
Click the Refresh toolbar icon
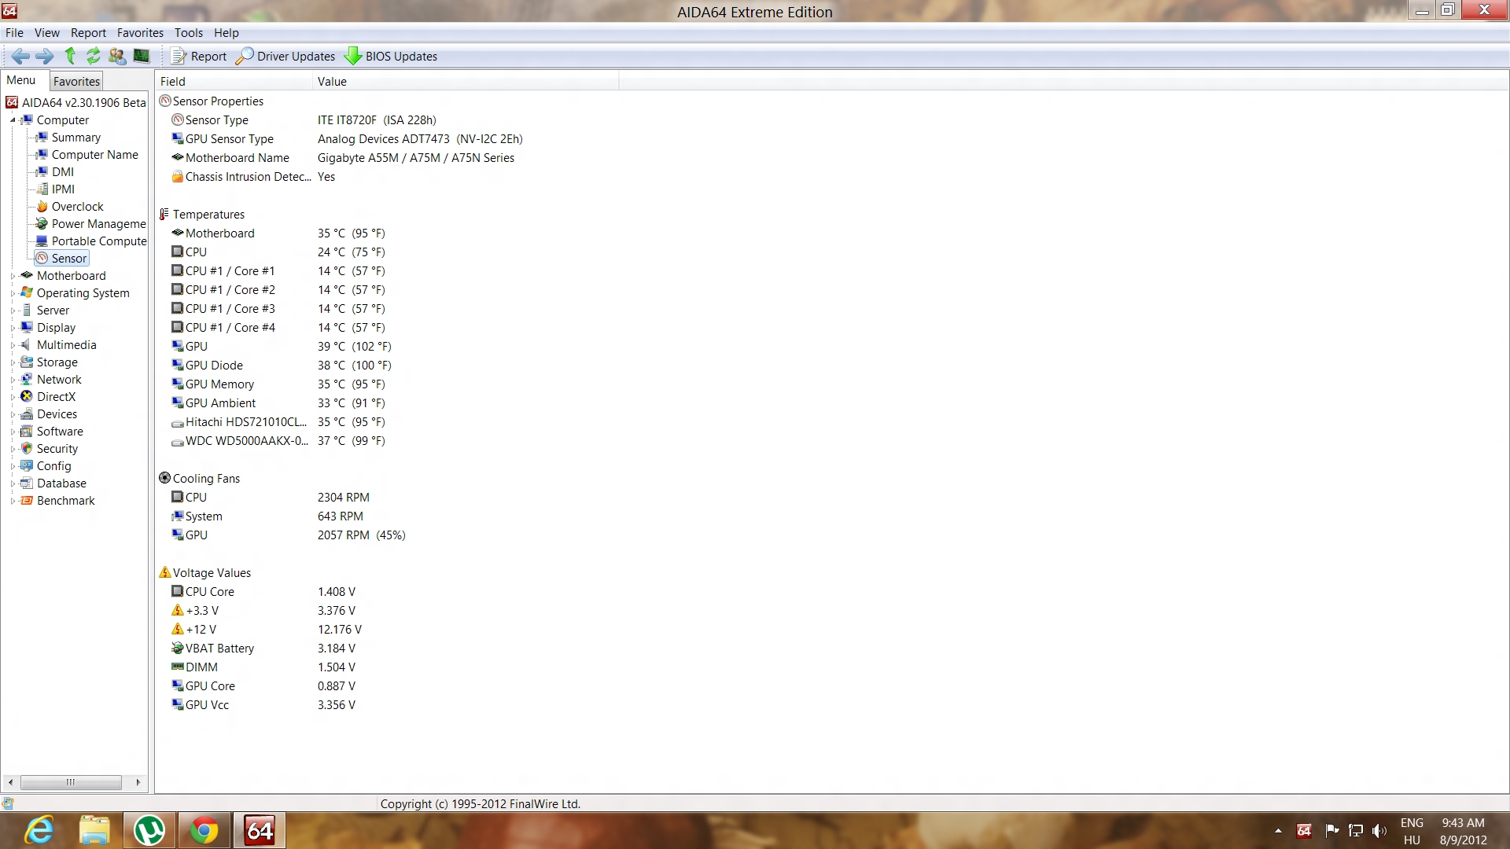(94, 56)
